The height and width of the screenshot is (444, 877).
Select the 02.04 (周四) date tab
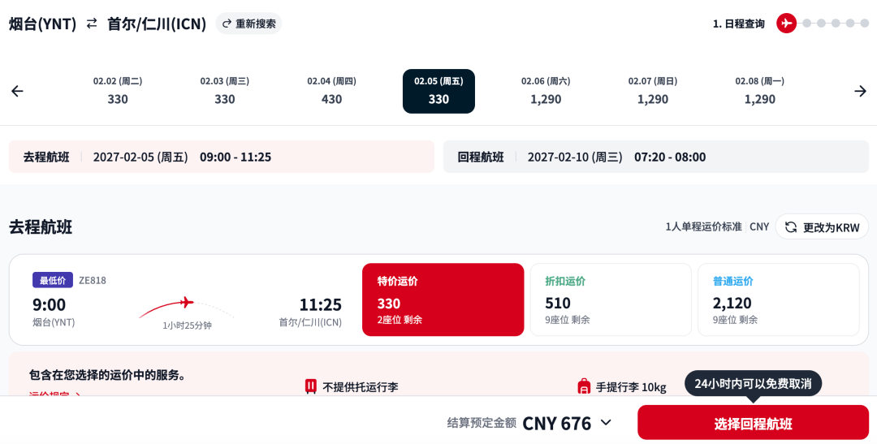pos(331,91)
